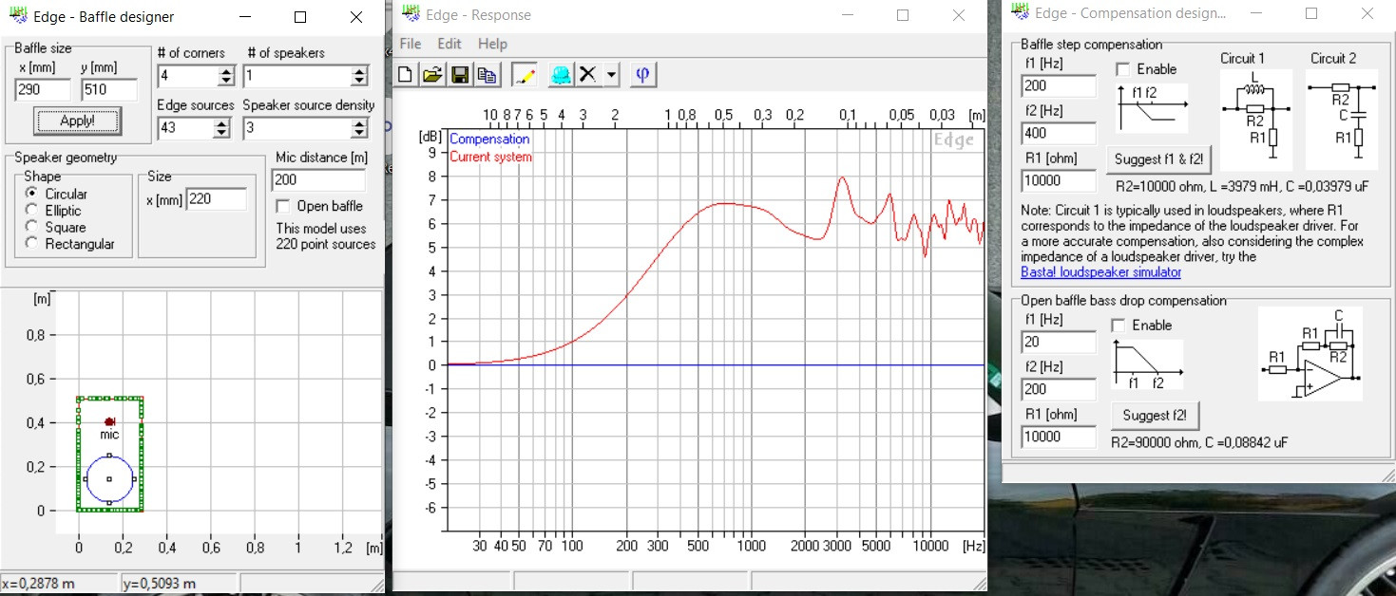Viewport: 1396px width, 596px height.
Task: Click the # of corners spinner arrows
Action: [226, 76]
